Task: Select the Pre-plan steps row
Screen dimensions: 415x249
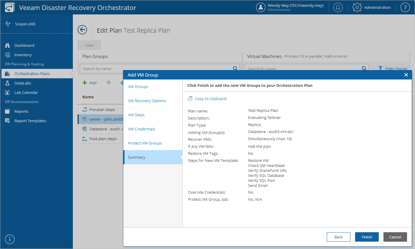Action: point(100,109)
